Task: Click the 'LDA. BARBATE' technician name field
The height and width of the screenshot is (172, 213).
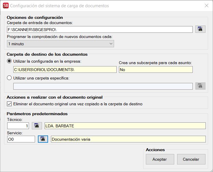Action: [125, 126]
